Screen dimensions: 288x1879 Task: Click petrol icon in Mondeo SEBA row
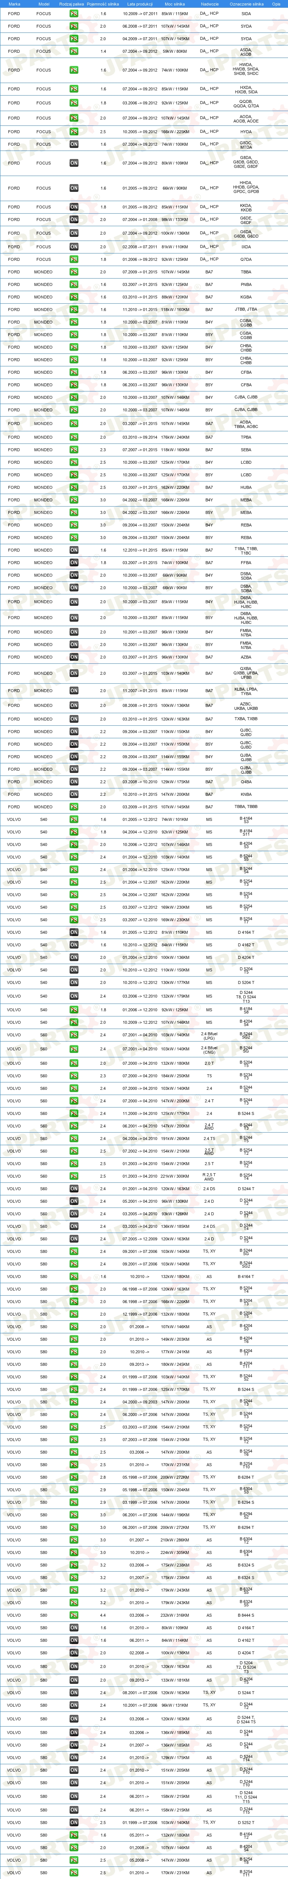73,450
